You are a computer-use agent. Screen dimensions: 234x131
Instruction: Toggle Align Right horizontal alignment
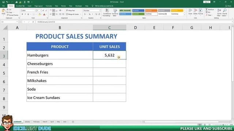click(x=56, y=14)
